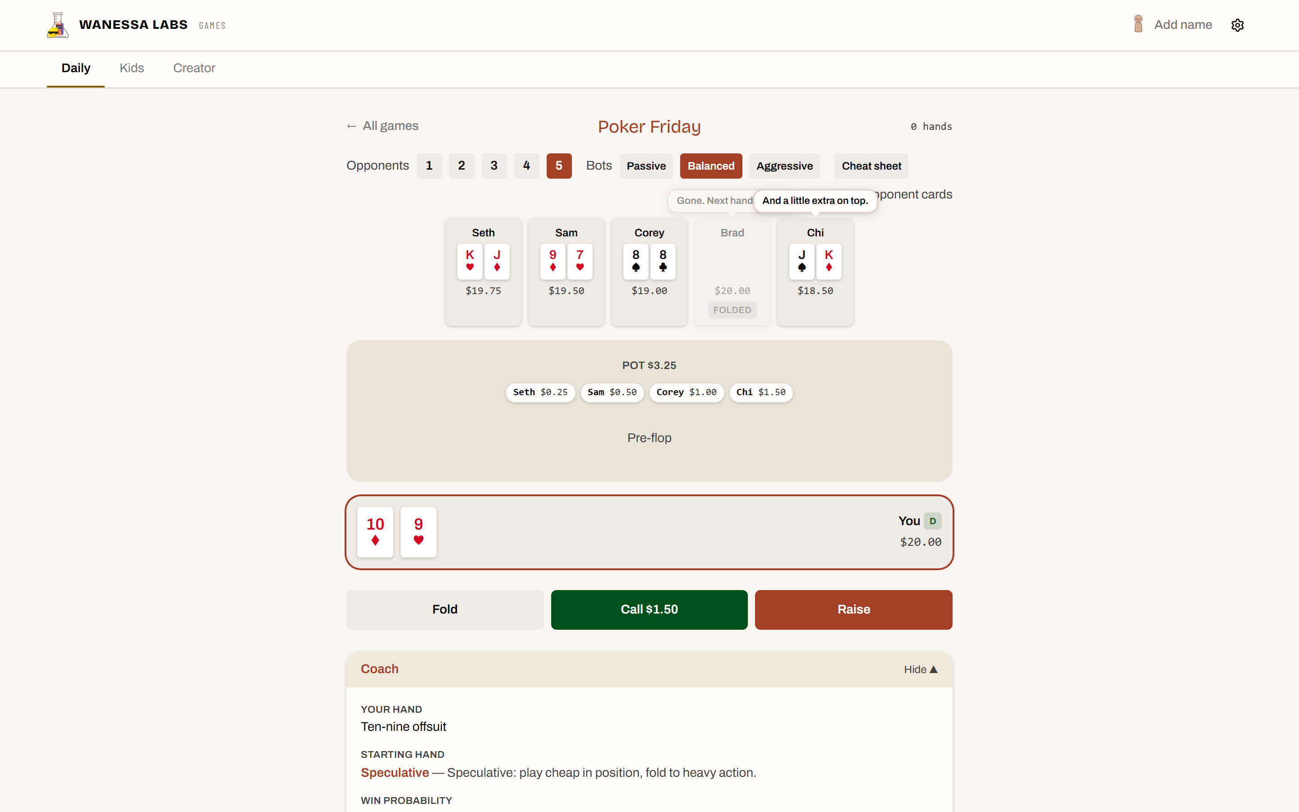Click the Pre-flop stage label
This screenshot has height=812, width=1299.
(x=649, y=438)
